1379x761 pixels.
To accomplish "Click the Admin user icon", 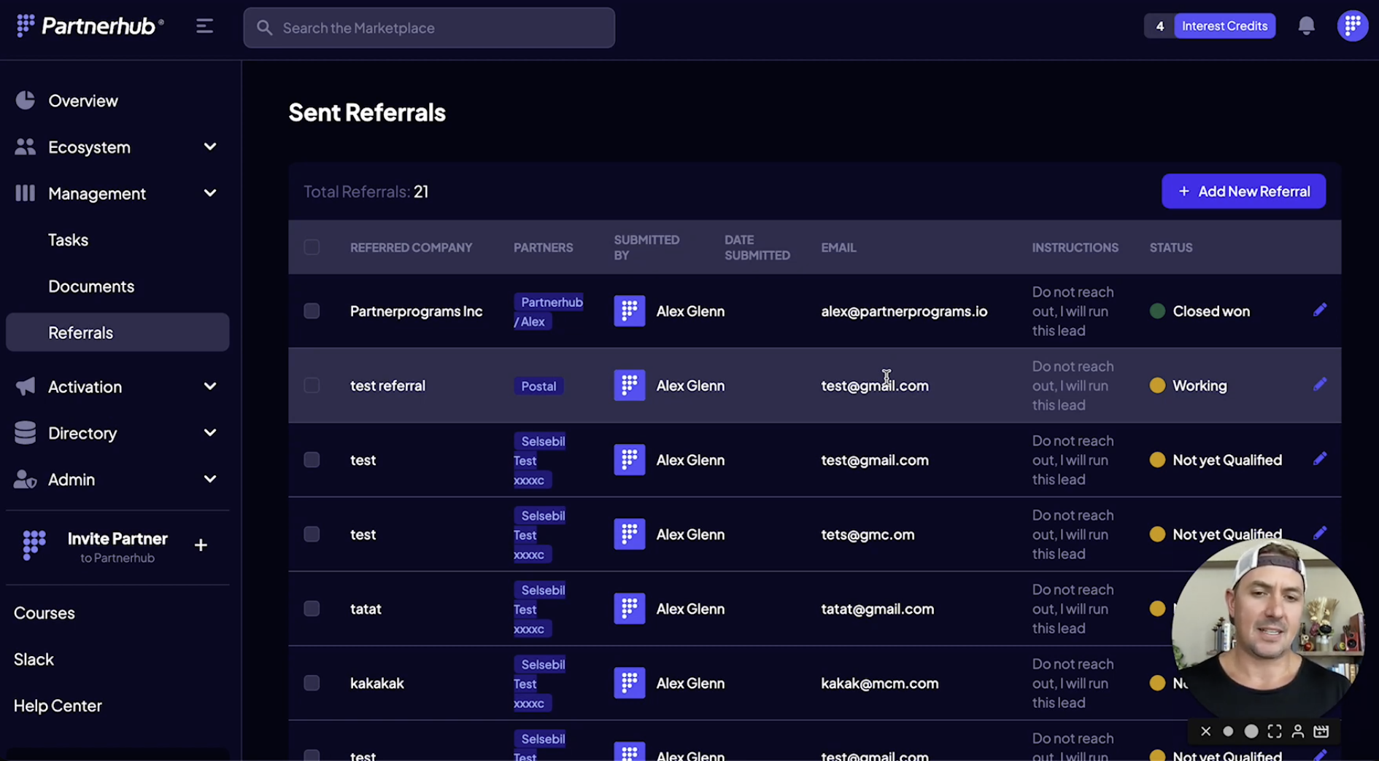I will [x=25, y=479].
